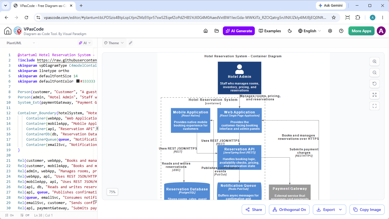The image size is (389, 219).
Task: Click the Hotel Admin person node
Action: pos(240,78)
